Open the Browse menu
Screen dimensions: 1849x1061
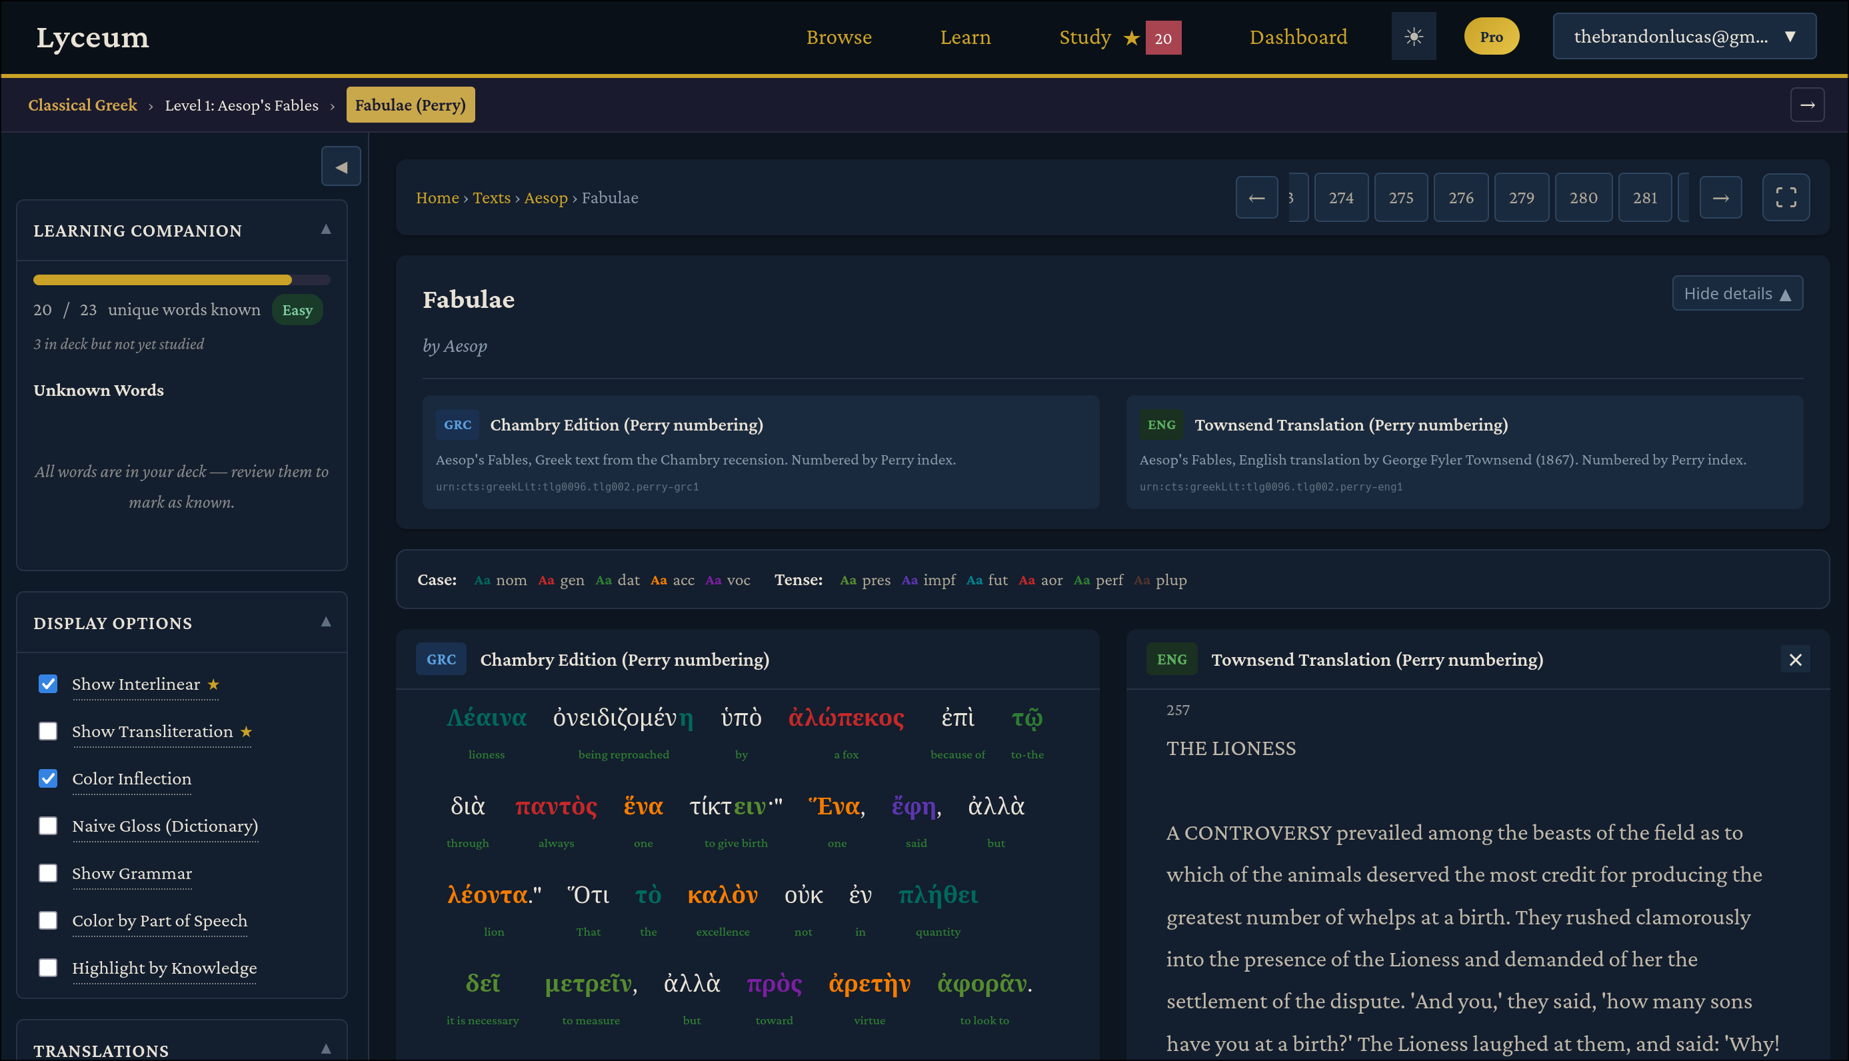click(x=838, y=37)
